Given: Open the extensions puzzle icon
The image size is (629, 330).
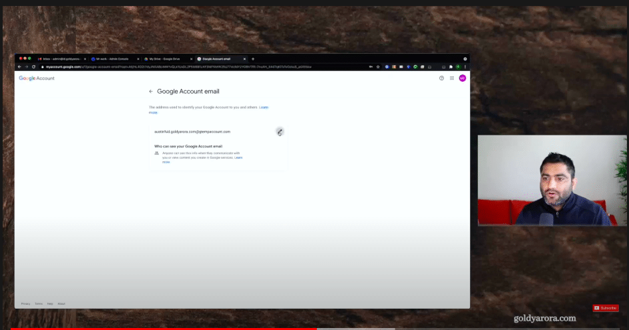Looking at the screenshot, I should coord(451,67).
